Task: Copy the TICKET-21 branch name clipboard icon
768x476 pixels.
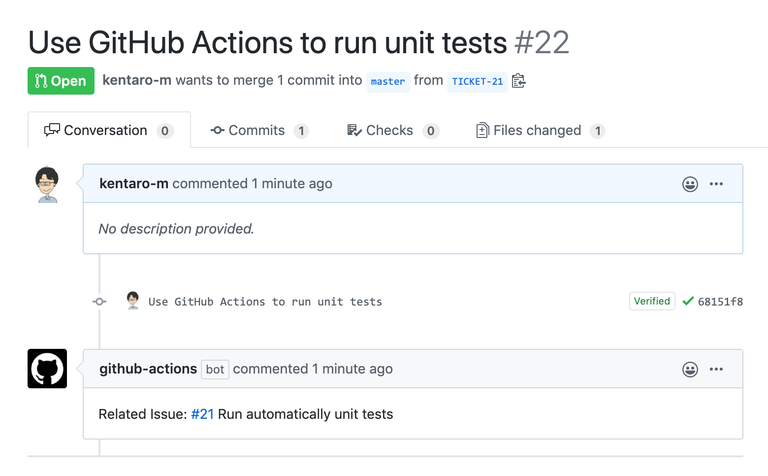Action: click(x=518, y=81)
